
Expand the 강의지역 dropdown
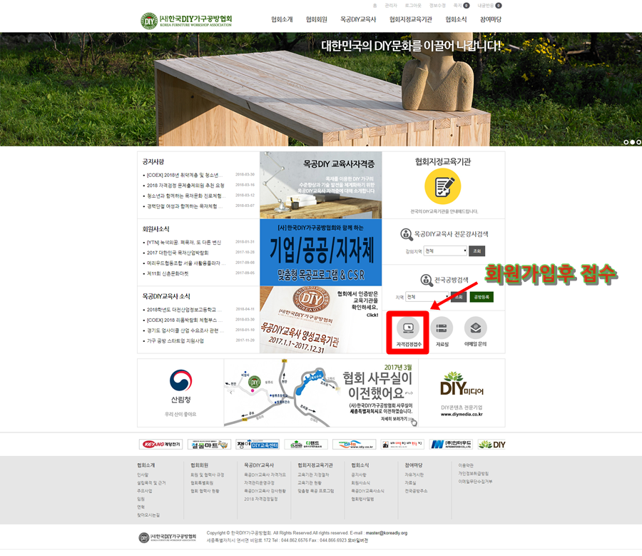[446, 251]
